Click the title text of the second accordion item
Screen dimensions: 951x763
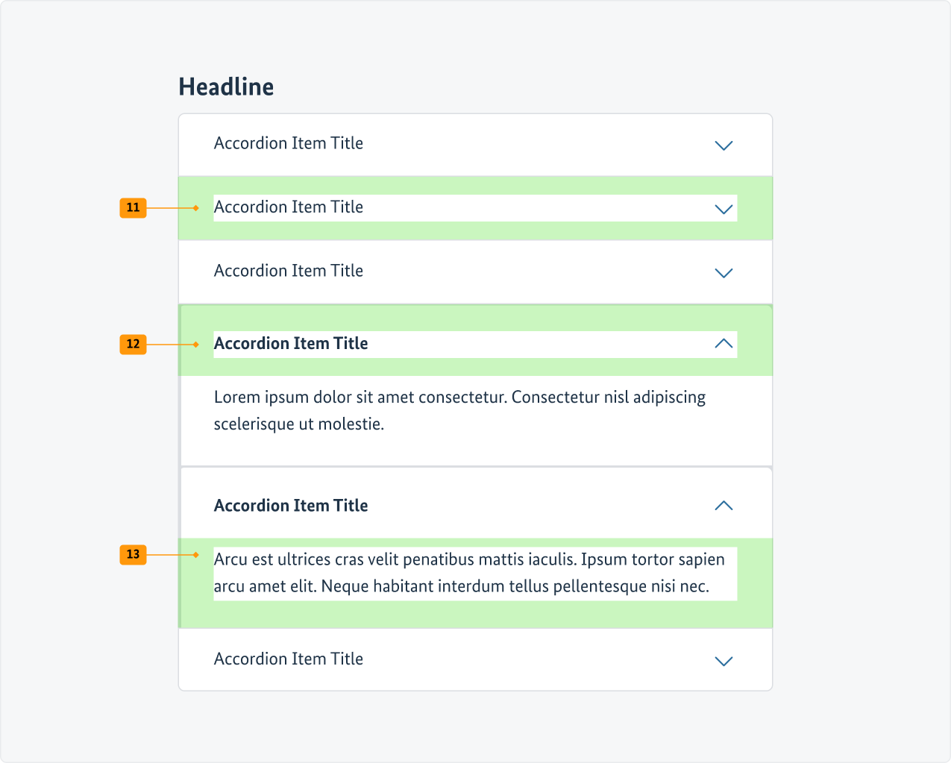(x=289, y=207)
